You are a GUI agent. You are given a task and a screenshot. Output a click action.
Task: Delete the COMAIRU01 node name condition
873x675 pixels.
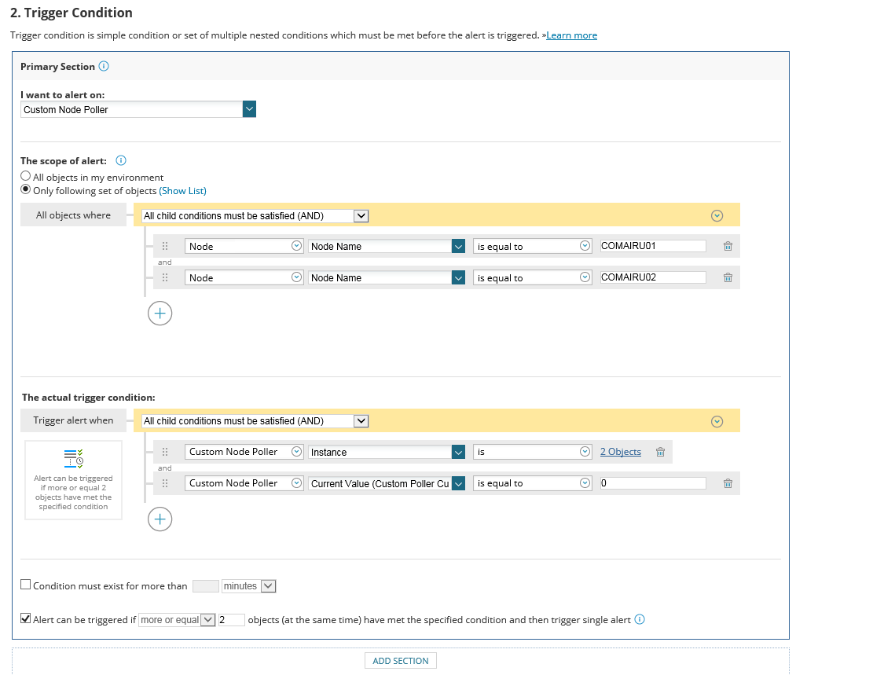[x=728, y=246]
